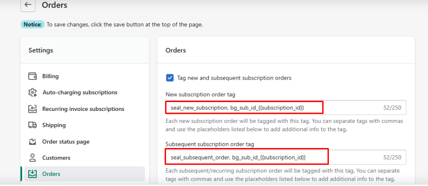Select the Shipping settings item
The height and width of the screenshot is (186, 428).
coord(54,125)
